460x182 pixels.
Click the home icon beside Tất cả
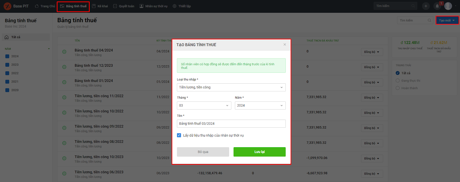click(x=7, y=37)
